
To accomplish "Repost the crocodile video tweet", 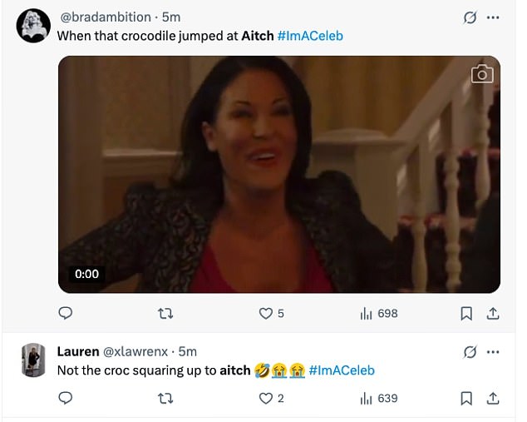I will pyautogui.click(x=165, y=314).
